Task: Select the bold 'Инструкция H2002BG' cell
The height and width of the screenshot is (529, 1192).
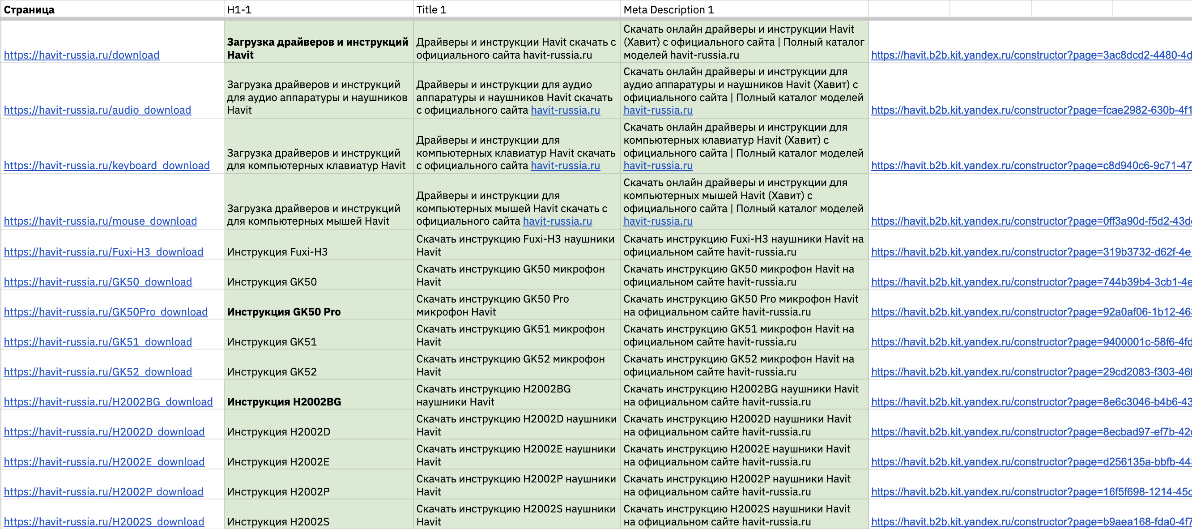Action: point(319,395)
